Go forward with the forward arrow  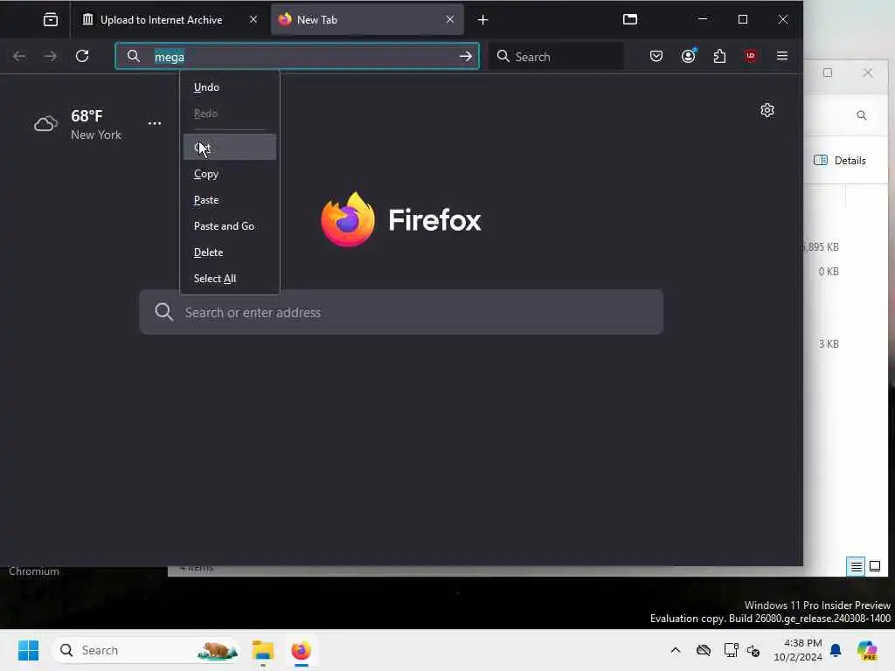coord(50,56)
